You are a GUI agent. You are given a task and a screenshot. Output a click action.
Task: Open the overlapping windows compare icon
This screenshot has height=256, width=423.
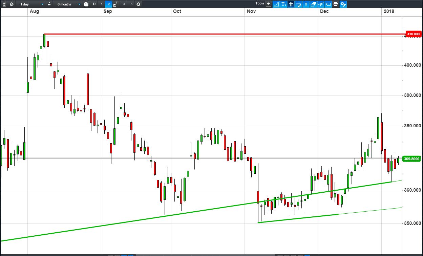(314, 4)
